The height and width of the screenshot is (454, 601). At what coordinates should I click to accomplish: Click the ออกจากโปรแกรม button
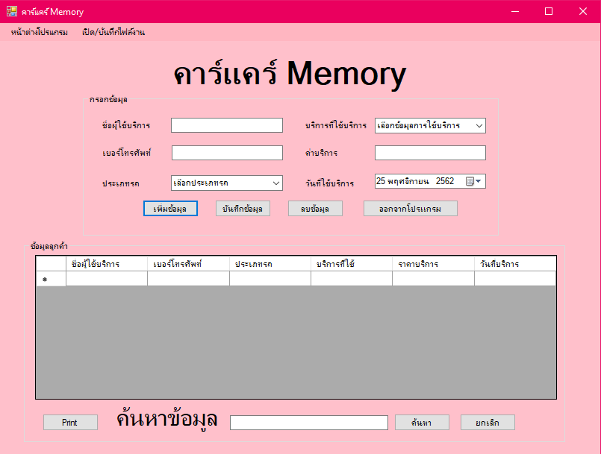411,209
